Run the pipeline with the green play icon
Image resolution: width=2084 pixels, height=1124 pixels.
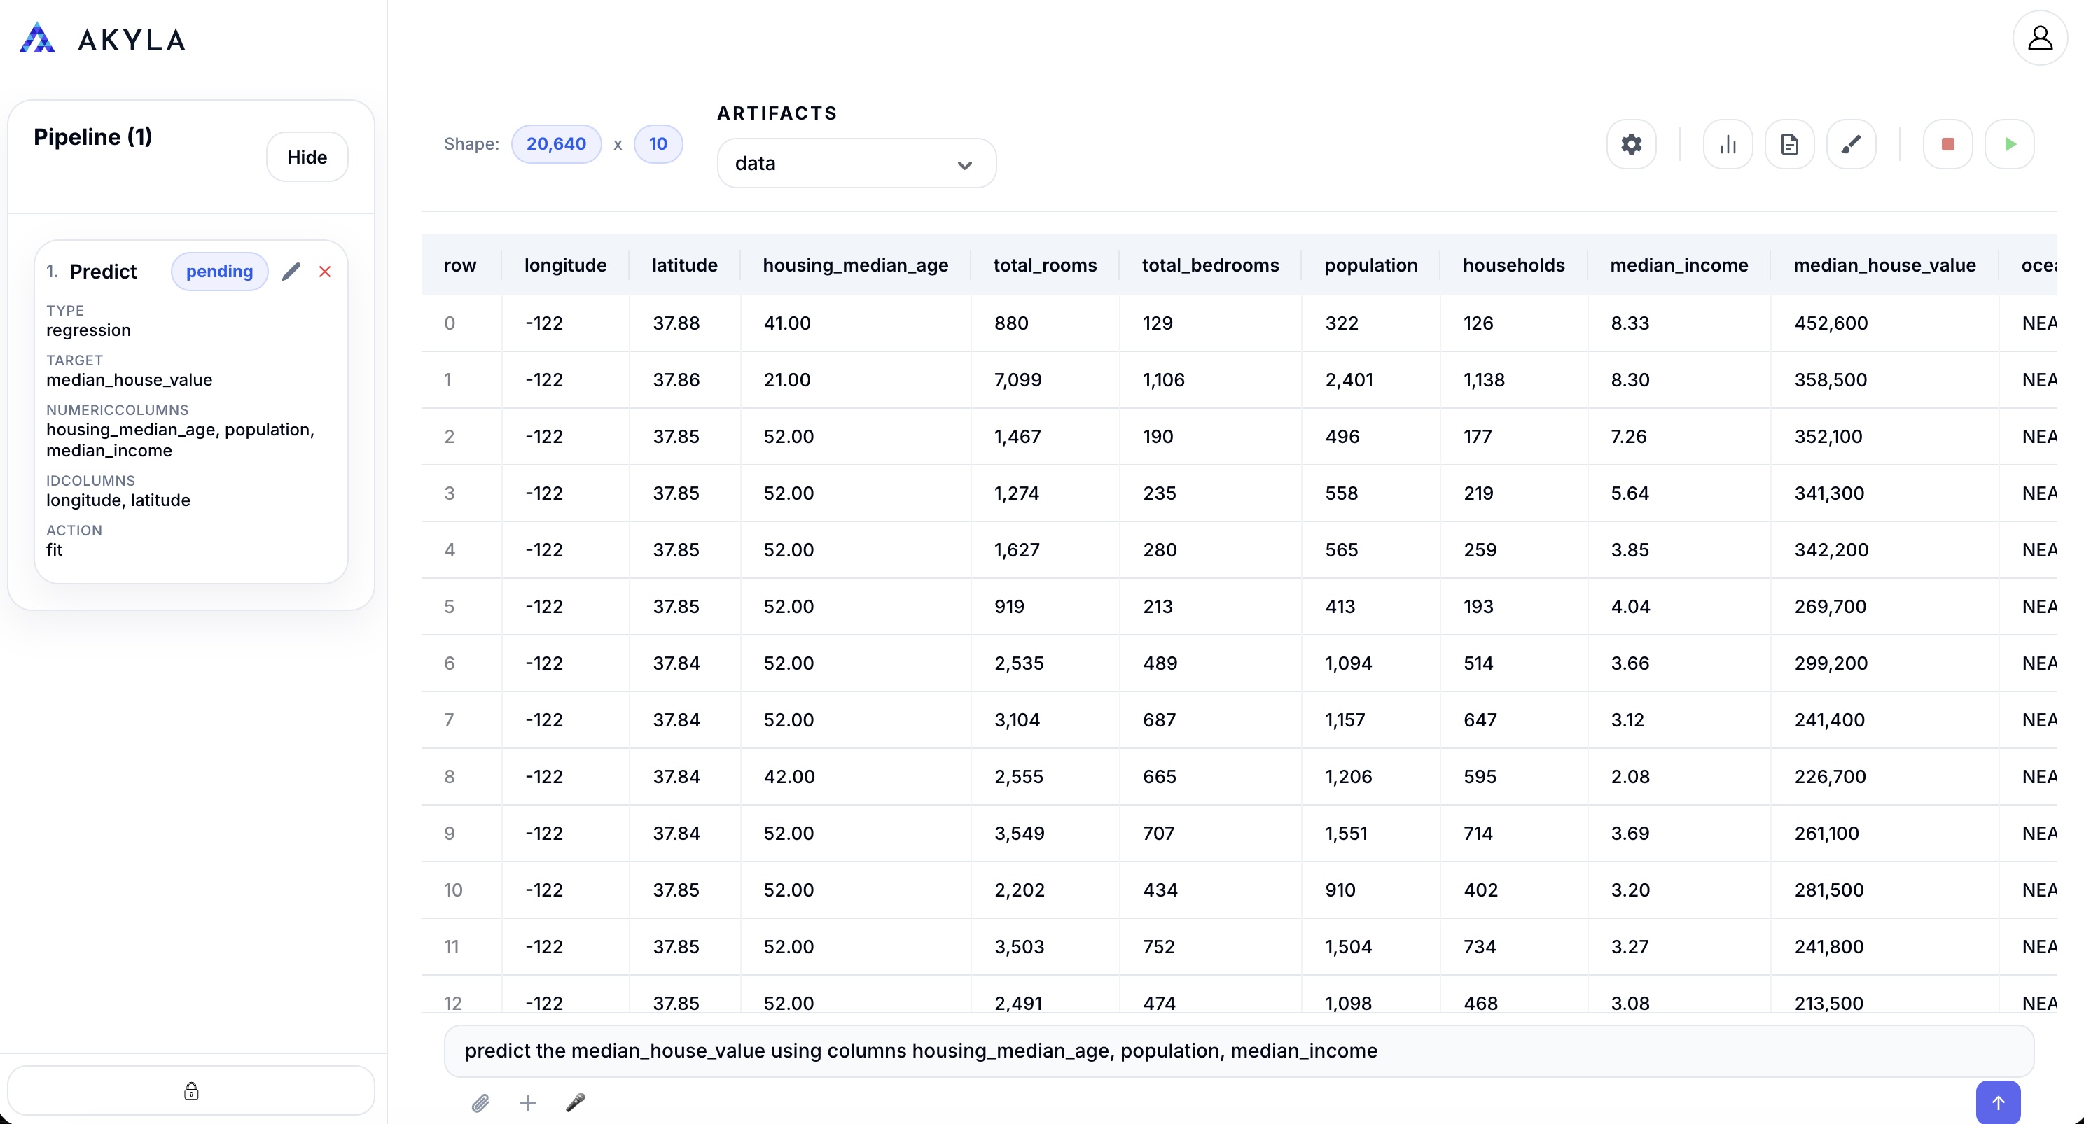pos(2010,144)
